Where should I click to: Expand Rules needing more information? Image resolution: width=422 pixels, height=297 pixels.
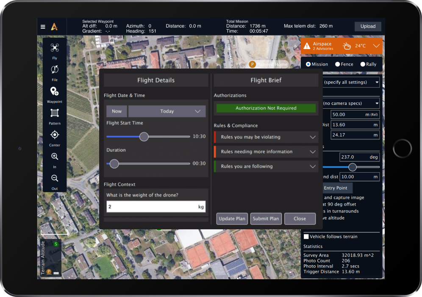point(266,151)
